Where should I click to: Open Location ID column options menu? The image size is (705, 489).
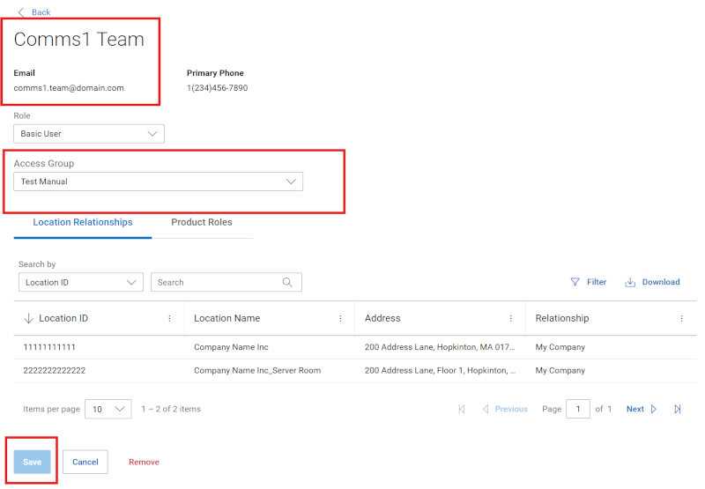(170, 318)
